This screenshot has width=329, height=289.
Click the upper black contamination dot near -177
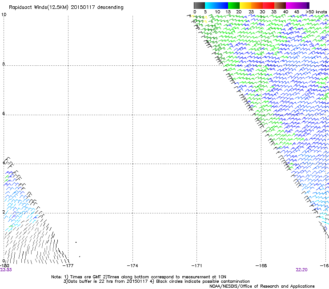[x=76, y=242]
